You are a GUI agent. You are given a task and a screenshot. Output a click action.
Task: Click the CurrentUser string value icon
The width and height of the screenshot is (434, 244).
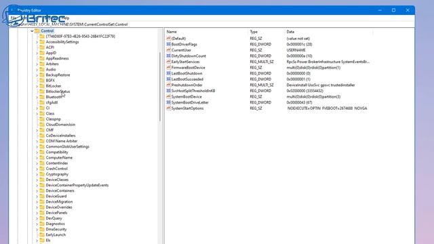pos(169,50)
